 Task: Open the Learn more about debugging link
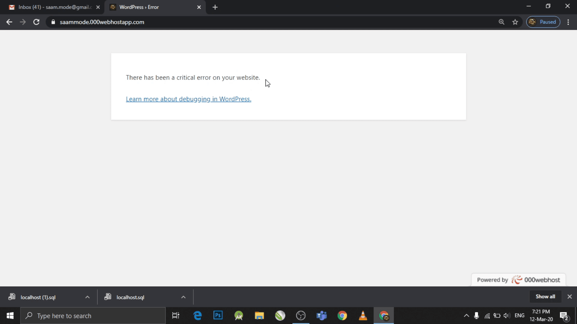click(188, 99)
